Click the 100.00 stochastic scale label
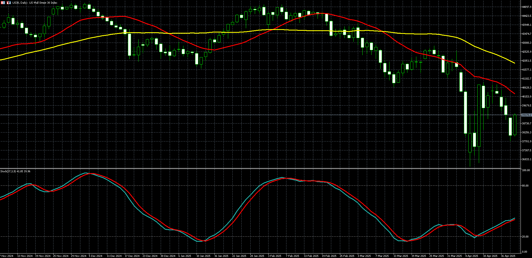This screenshot has width=532, height=258. [x=526, y=170]
